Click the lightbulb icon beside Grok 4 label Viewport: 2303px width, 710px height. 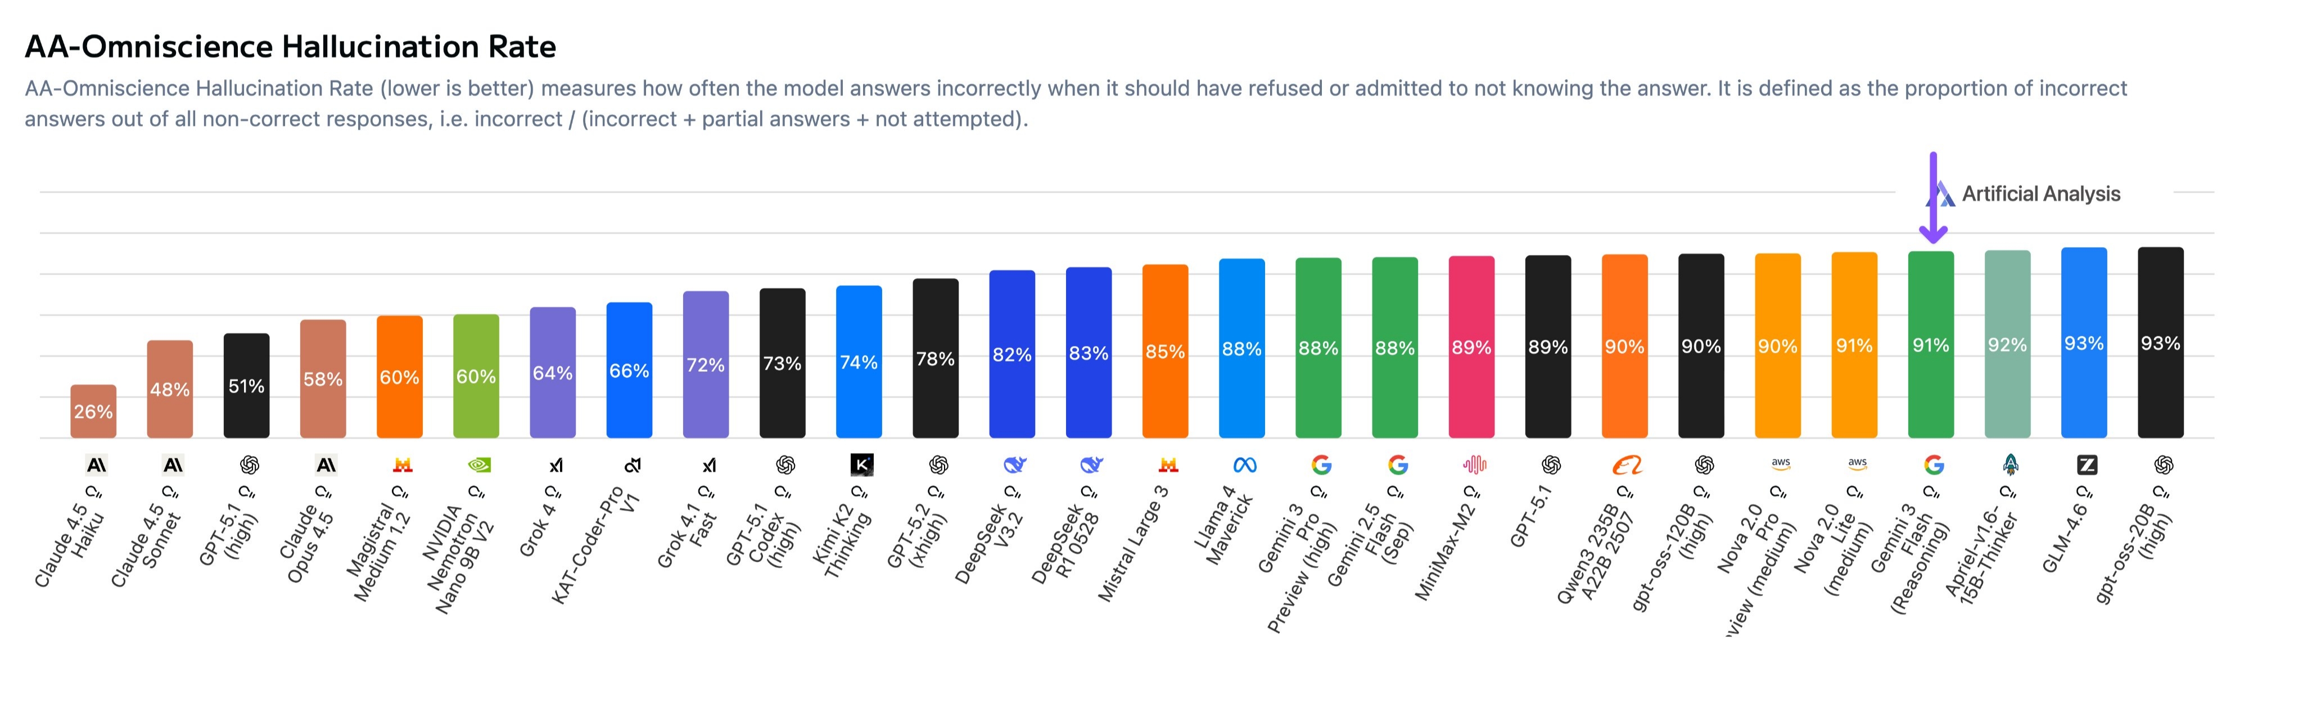[553, 492]
